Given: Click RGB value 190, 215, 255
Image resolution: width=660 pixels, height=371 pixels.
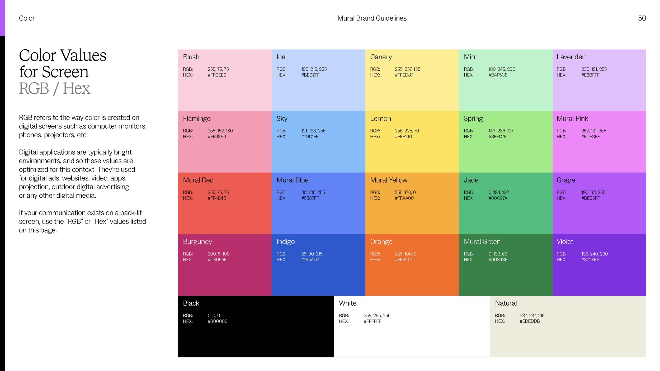Looking at the screenshot, I should pyautogui.click(x=314, y=69).
